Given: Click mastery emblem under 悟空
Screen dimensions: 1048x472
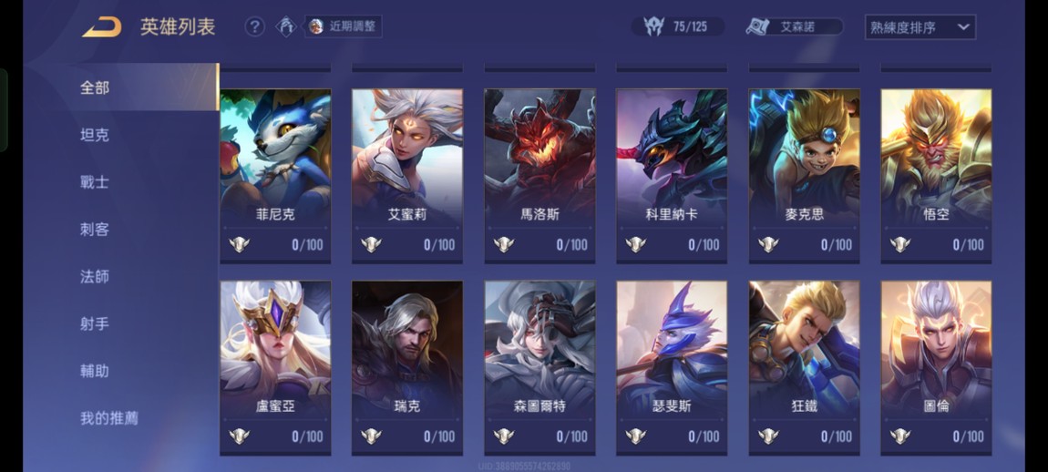Looking at the screenshot, I should click(900, 245).
